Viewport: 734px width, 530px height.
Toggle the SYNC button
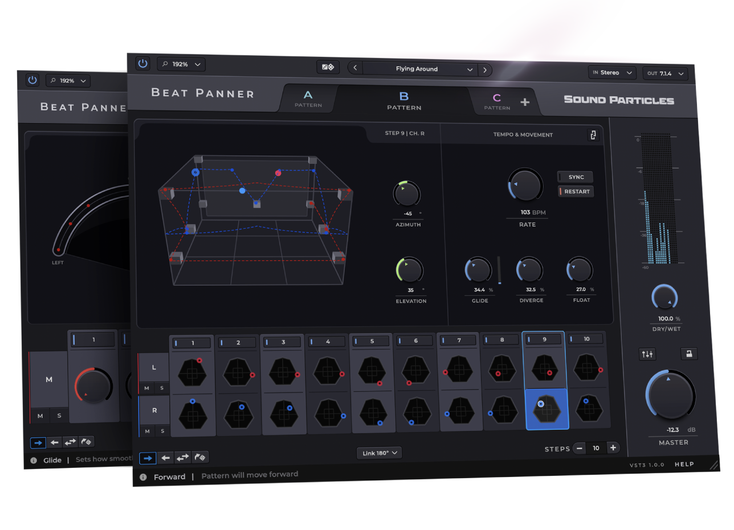pos(576,177)
